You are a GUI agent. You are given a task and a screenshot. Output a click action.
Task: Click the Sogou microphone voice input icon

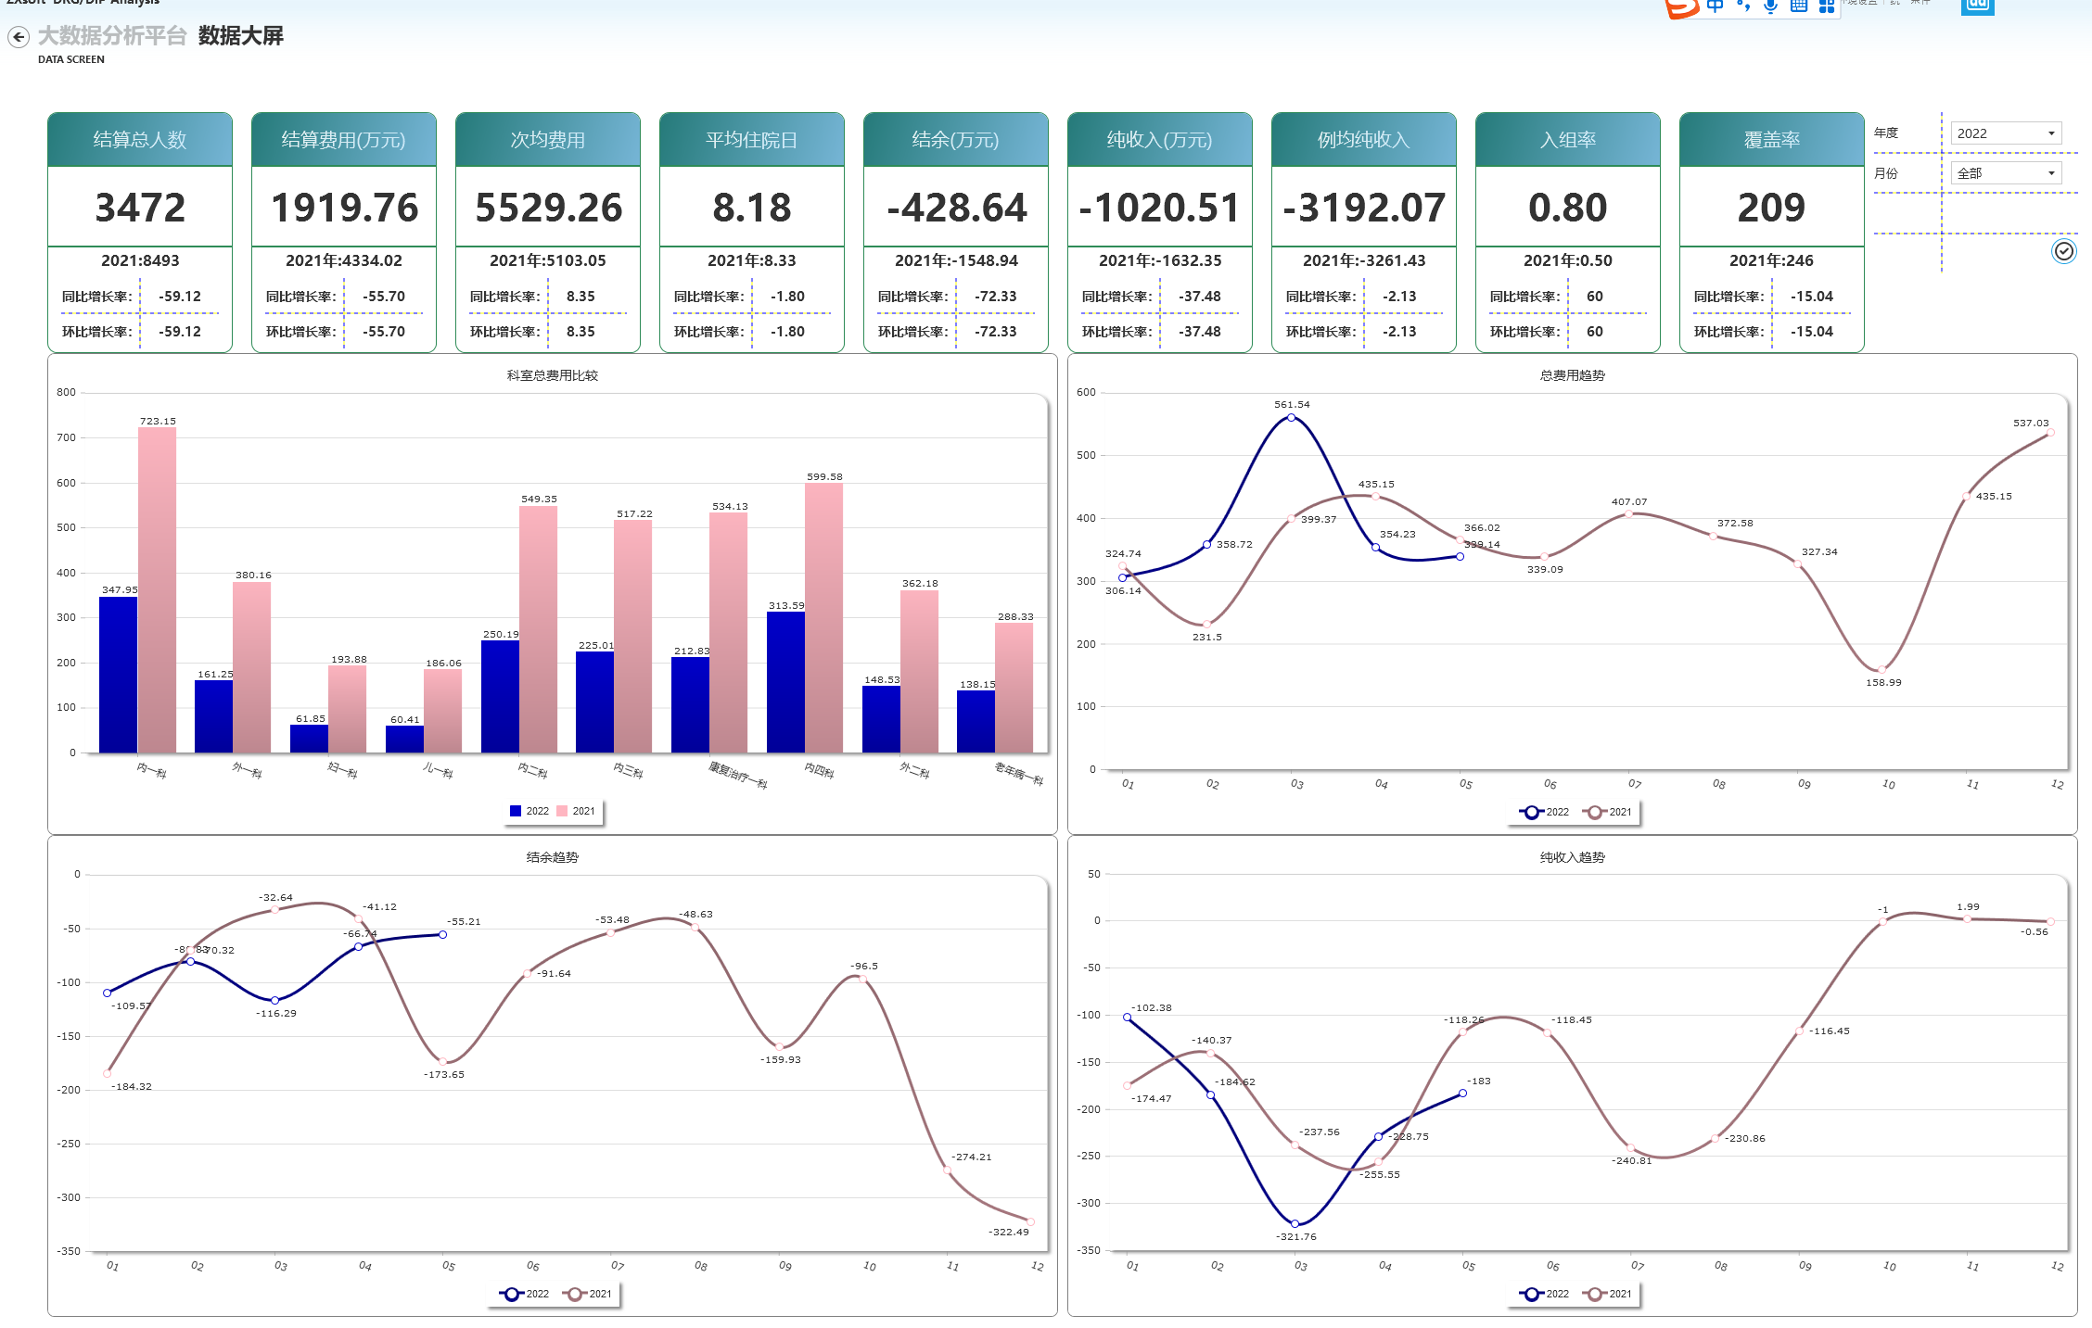[1770, 6]
